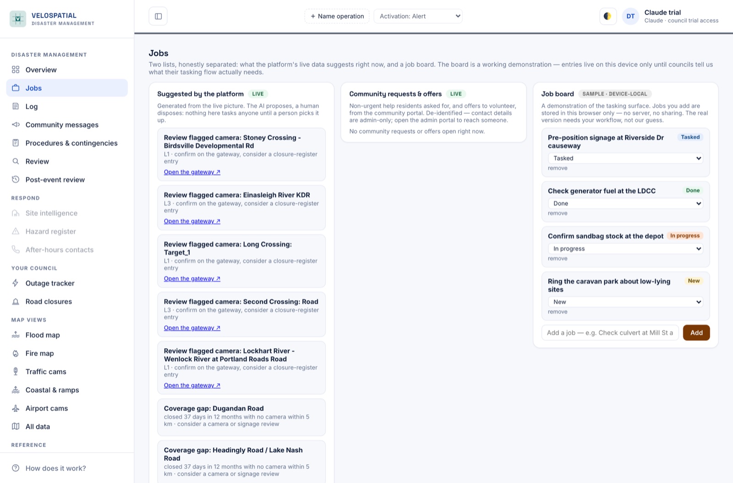The width and height of the screenshot is (733, 483).
Task: Open status dropdown for generator fuel job
Action: tap(625, 203)
